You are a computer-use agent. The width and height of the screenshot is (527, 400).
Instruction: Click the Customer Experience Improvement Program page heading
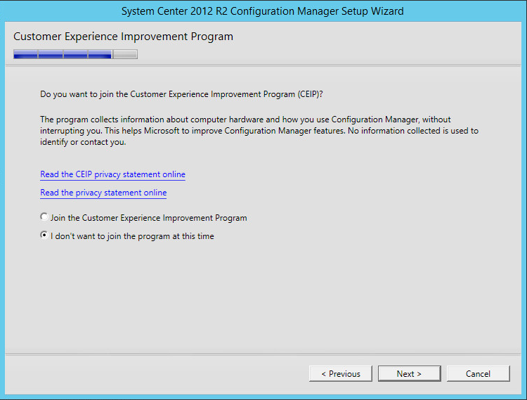(123, 37)
